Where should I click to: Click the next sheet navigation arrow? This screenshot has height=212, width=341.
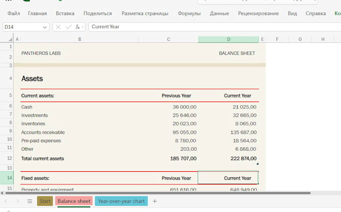click(x=18, y=201)
